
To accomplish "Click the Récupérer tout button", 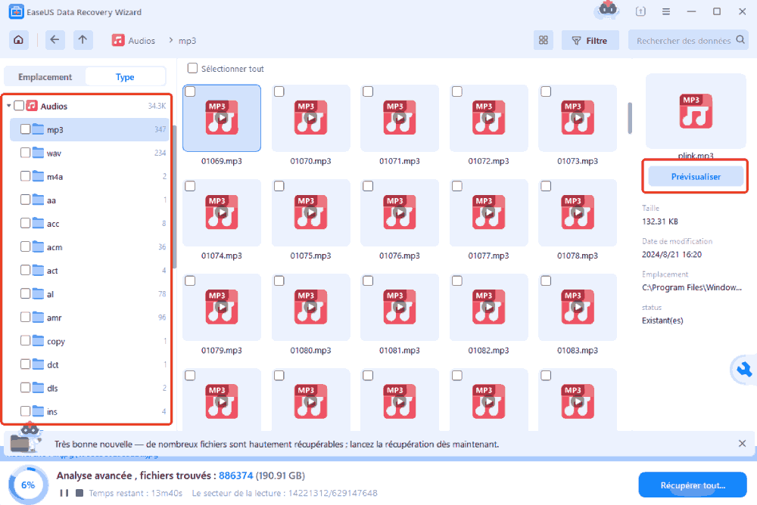I will tap(693, 485).
